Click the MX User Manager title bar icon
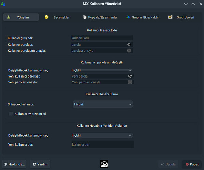The image size is (204, 170). pos(3,4)
